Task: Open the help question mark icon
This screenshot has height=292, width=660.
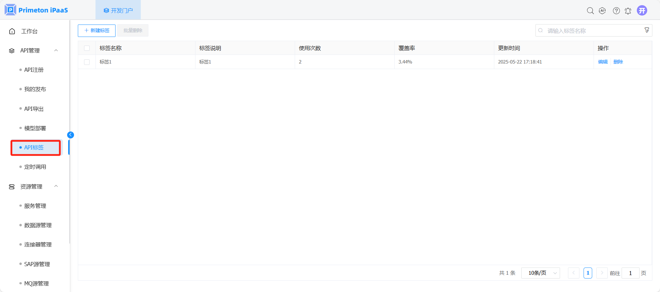Action: pos(616,11)
